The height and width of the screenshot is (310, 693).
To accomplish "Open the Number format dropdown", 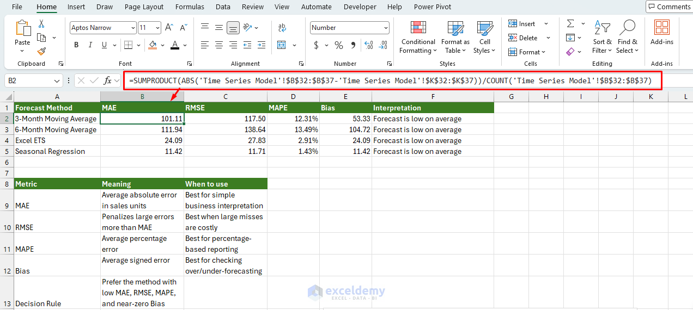I will coord(386,28).
